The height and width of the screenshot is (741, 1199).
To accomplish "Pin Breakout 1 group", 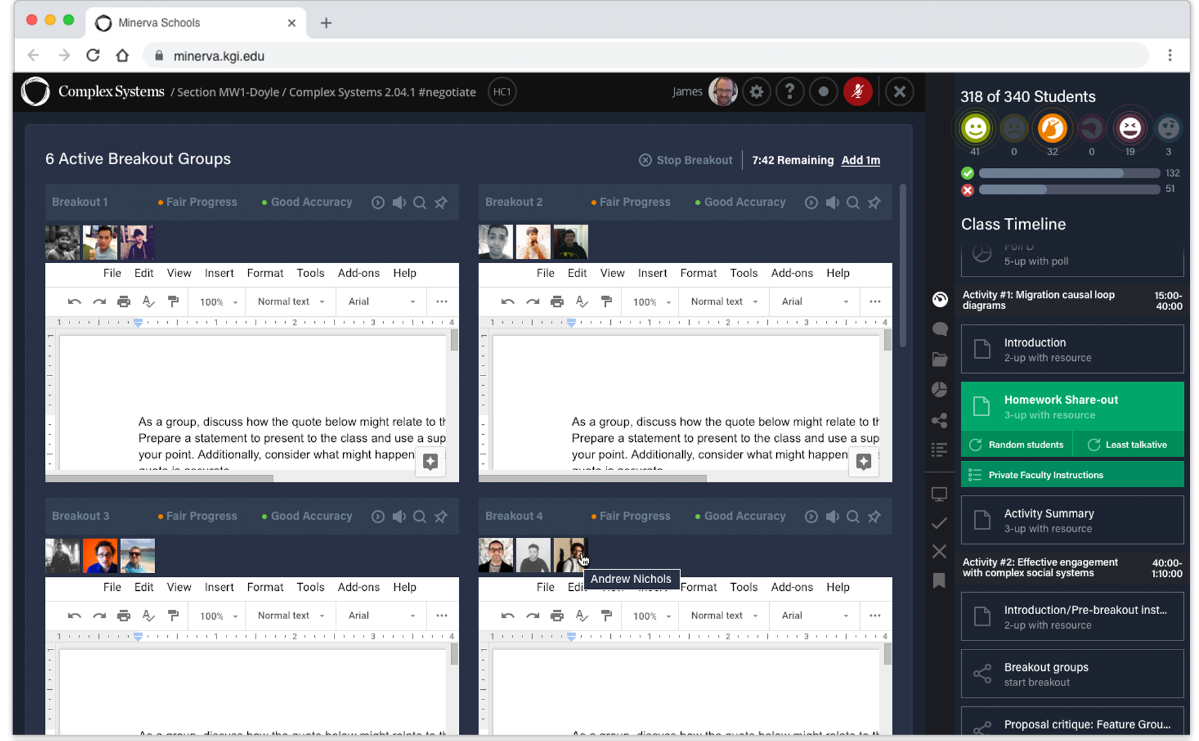I will coord(441,203).
